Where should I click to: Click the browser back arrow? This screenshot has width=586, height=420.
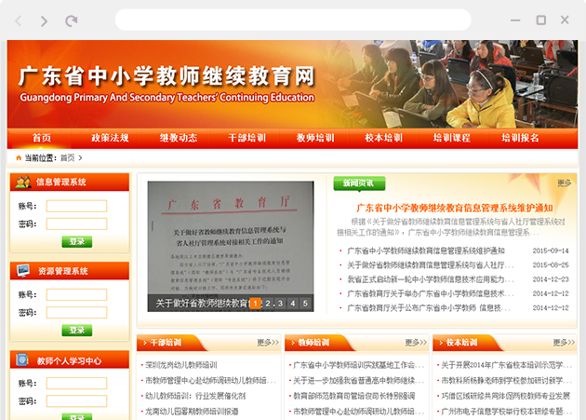click(x=17, y=20)
